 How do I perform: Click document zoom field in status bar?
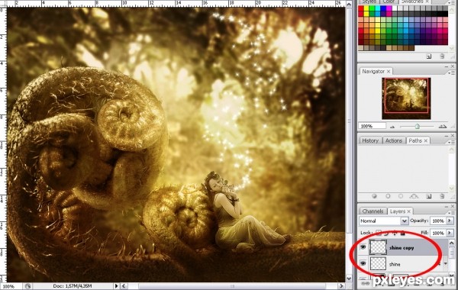11,286
